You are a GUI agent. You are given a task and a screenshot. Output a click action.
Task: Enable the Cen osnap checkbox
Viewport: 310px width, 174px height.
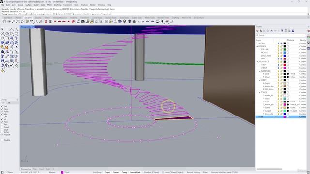tap(2, 116)
